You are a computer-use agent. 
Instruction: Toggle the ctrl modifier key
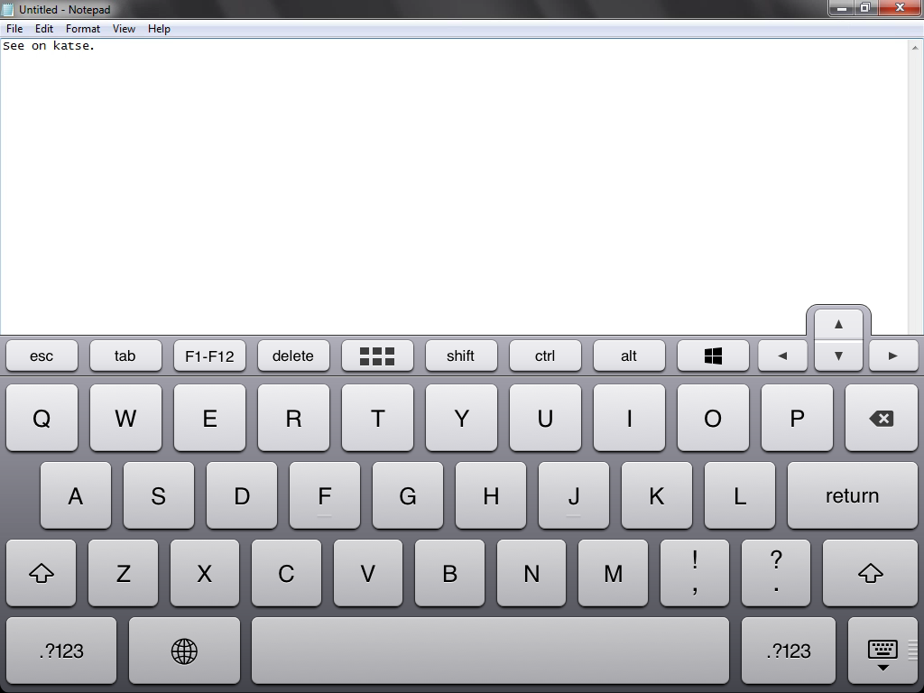tap(545, 356)
